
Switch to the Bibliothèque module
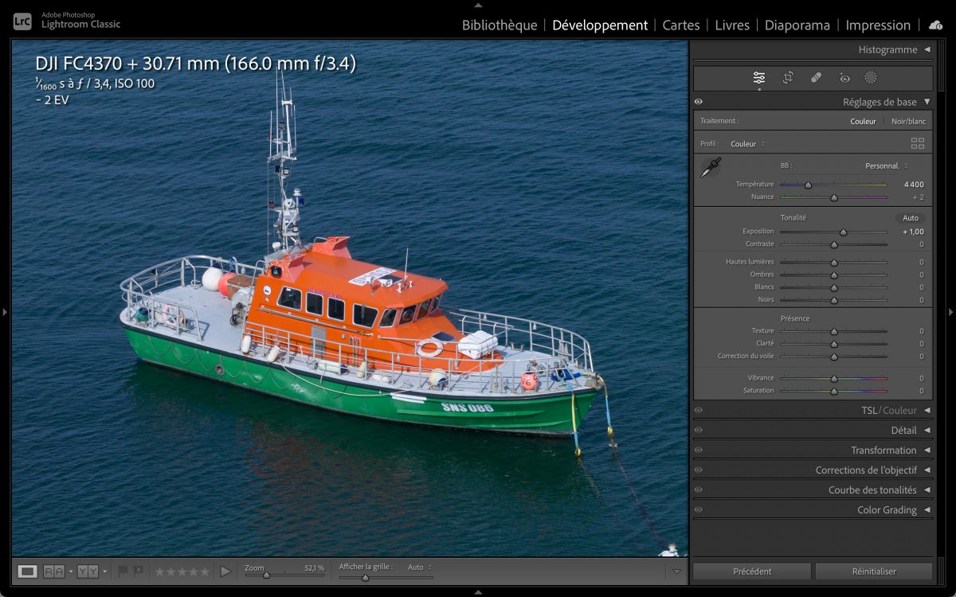[x=500, y=25]
